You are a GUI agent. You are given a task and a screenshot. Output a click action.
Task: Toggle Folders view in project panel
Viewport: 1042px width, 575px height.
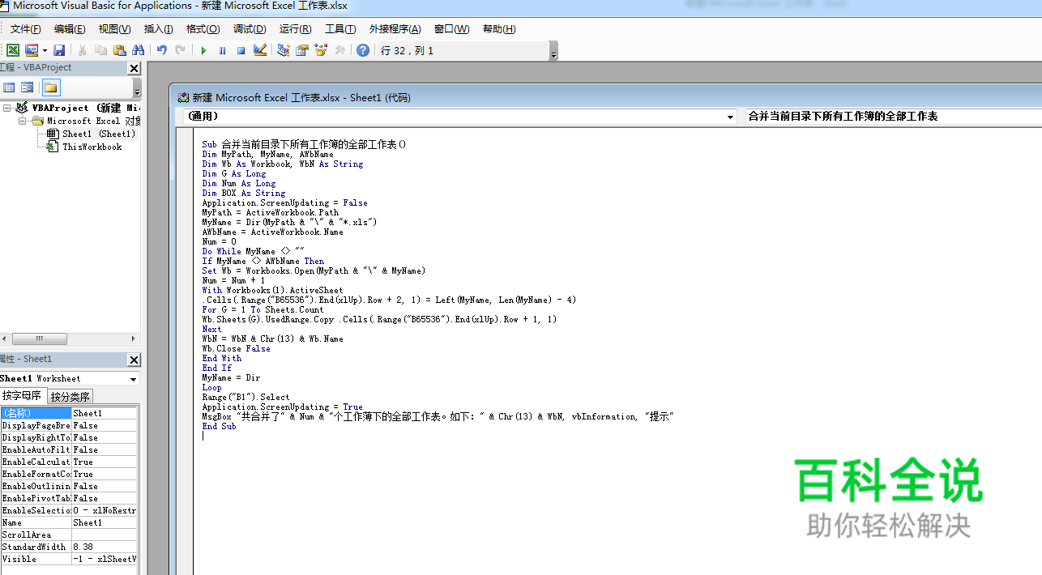pos(51,87)
